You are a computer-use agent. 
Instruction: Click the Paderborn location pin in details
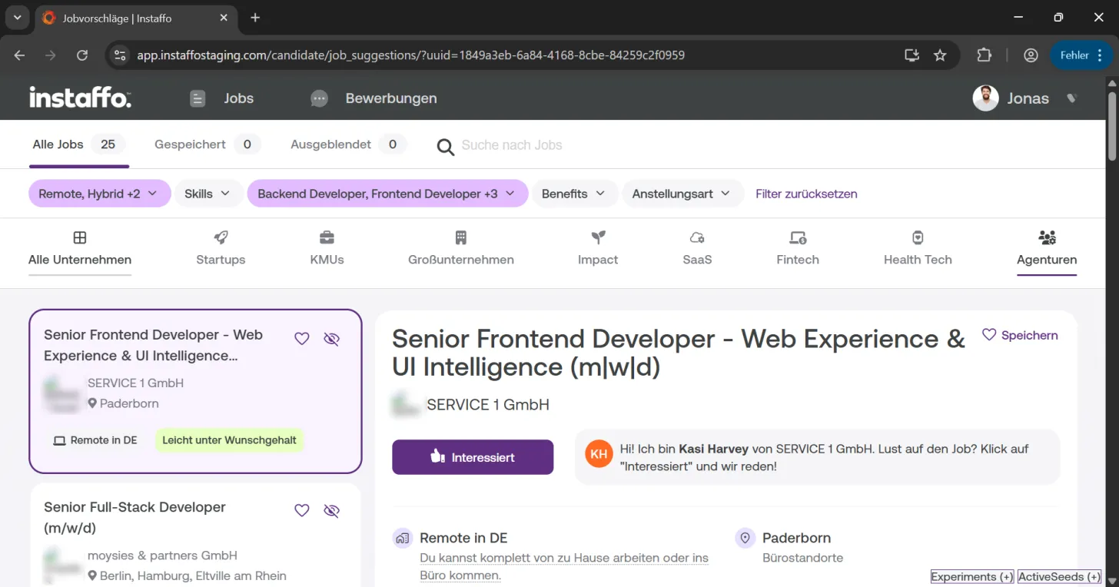[x=745, y=538]
